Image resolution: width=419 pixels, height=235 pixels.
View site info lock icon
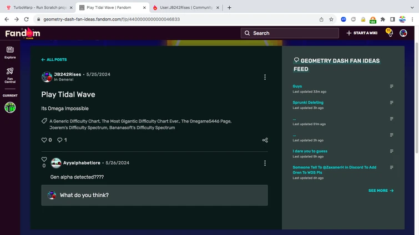(x=38, y=19)
